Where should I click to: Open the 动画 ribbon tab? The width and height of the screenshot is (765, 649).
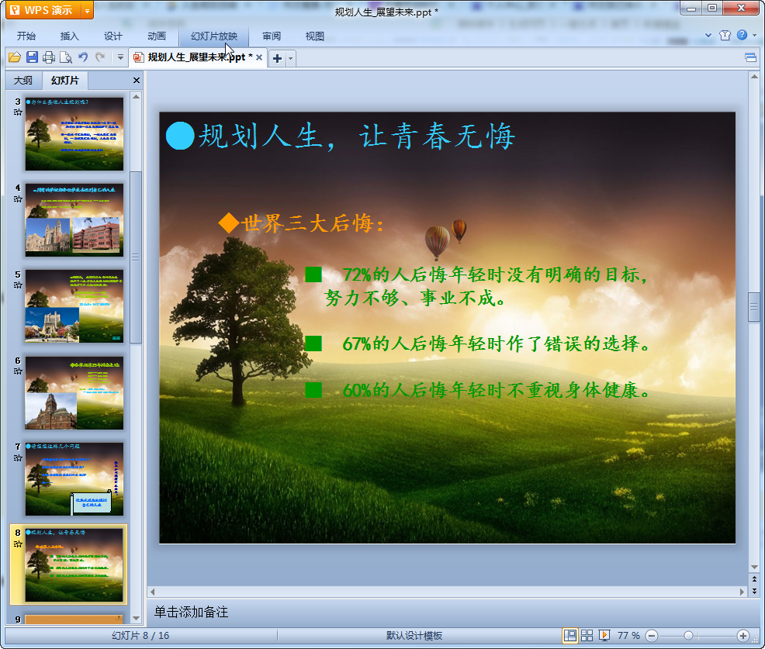157,36
